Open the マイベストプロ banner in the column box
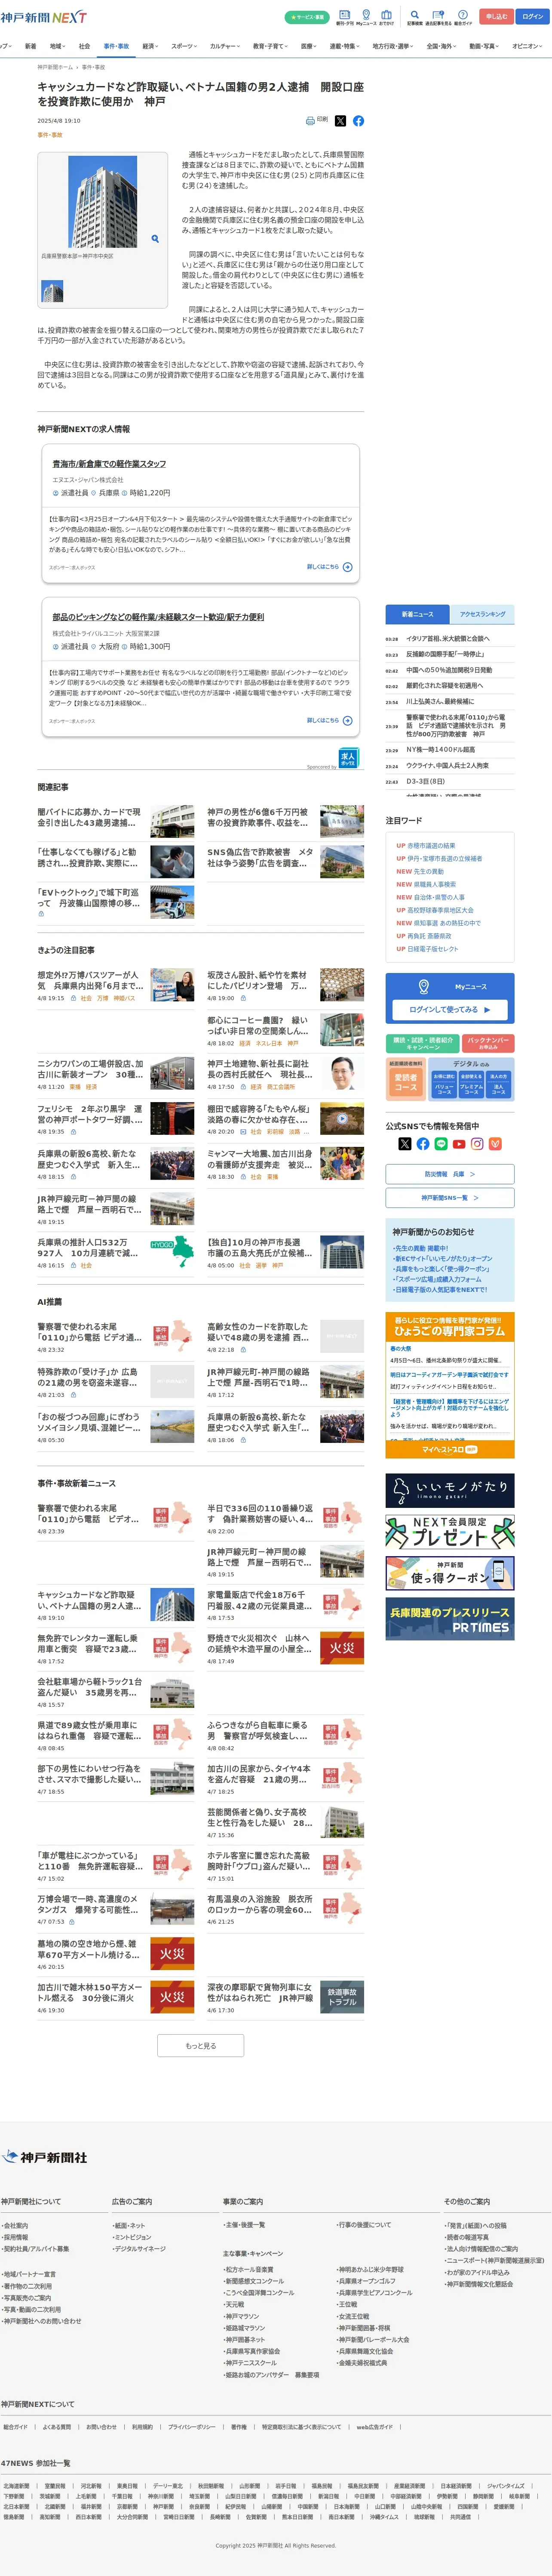 tap(450, 1449)
